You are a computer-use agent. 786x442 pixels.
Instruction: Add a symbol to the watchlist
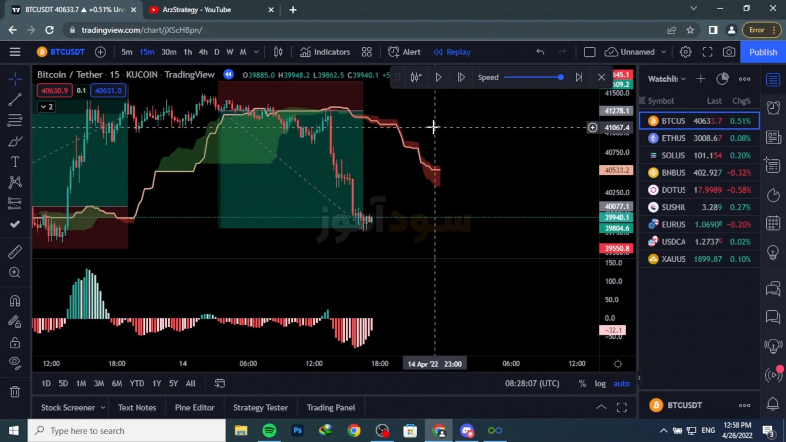point(701,79)
